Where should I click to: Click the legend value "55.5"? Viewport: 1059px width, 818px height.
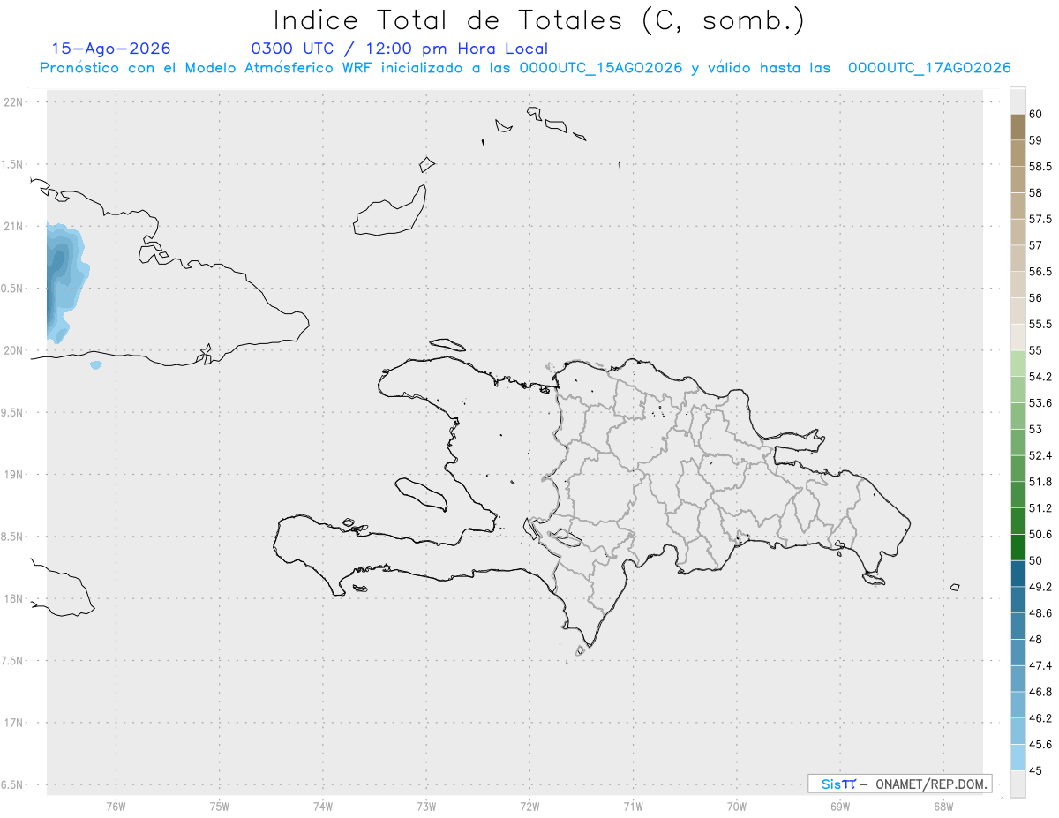point(1040,324)
